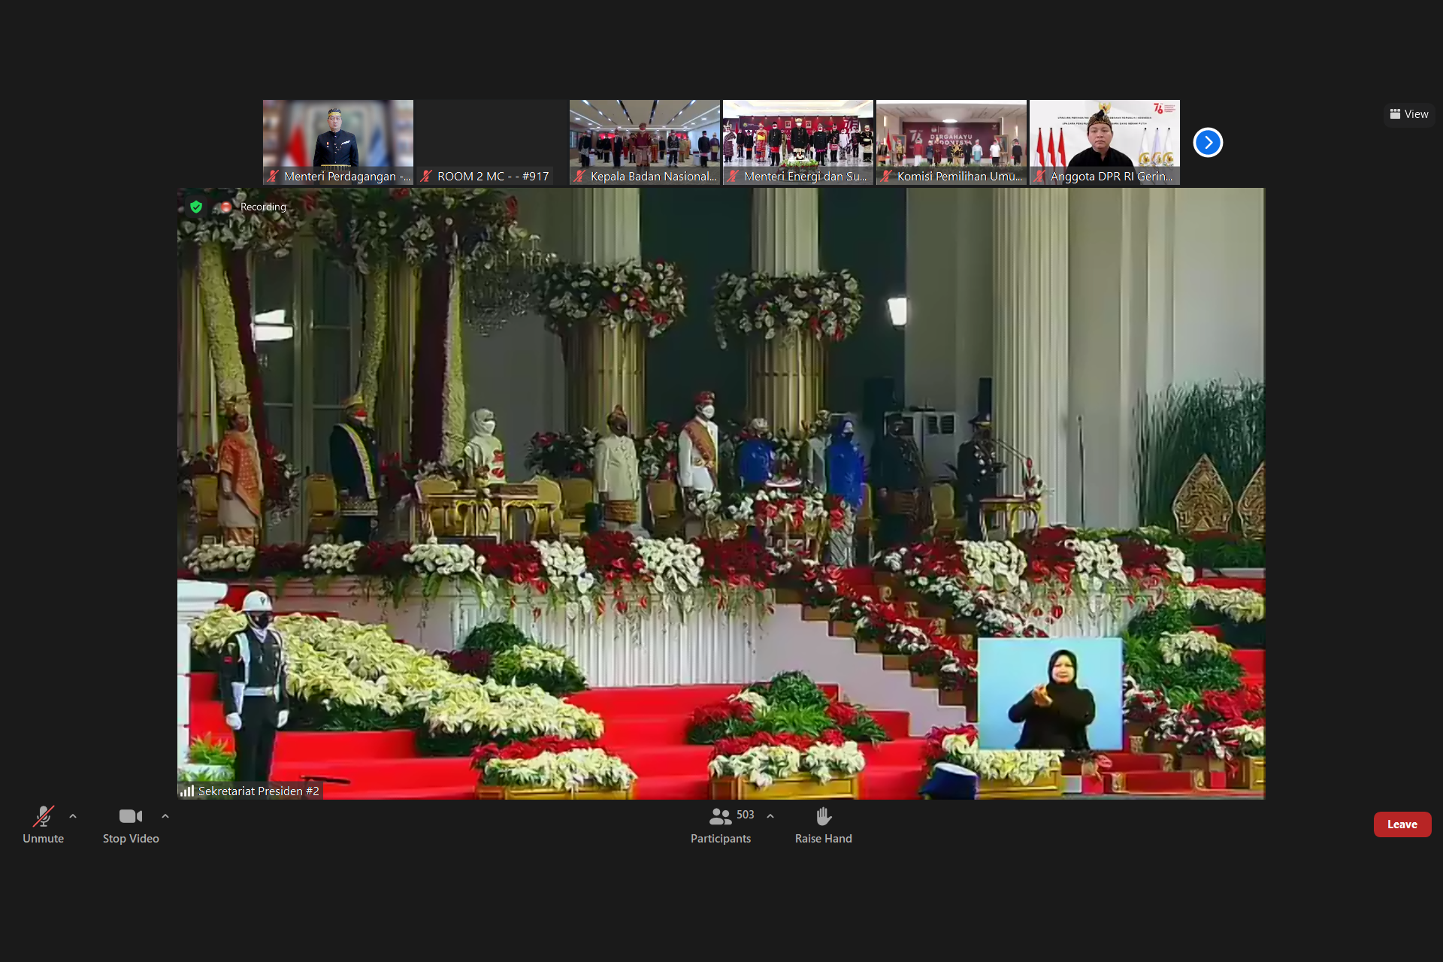The width and height of the screenshot is (1443, 962).
Task: Click the red Recording indicator
Action: pyautogui.click(x=225, y=207)
